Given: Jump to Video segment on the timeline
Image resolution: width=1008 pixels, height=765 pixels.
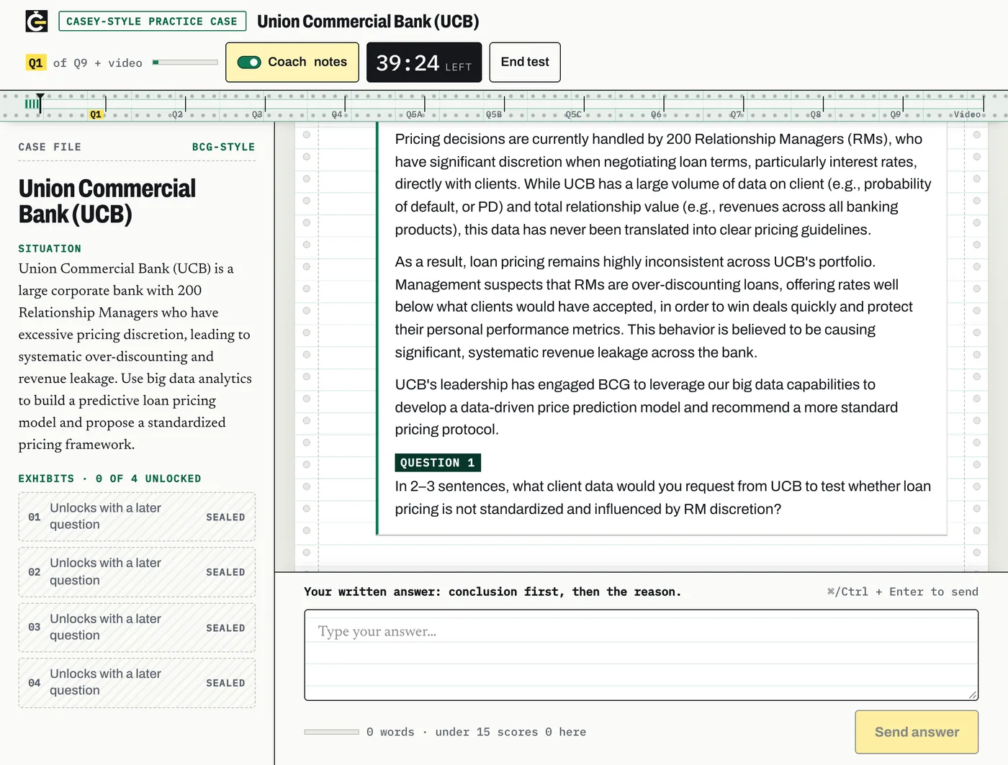Looking at the screenshot, I should pos(968,114).
